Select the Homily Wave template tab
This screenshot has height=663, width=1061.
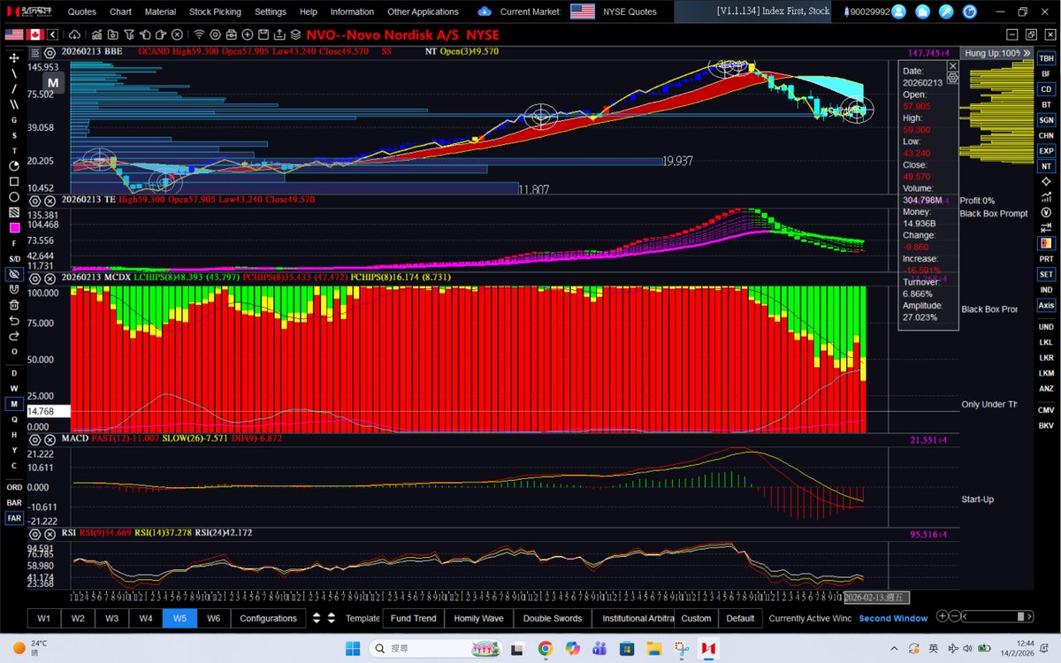(x=478, y=618)
